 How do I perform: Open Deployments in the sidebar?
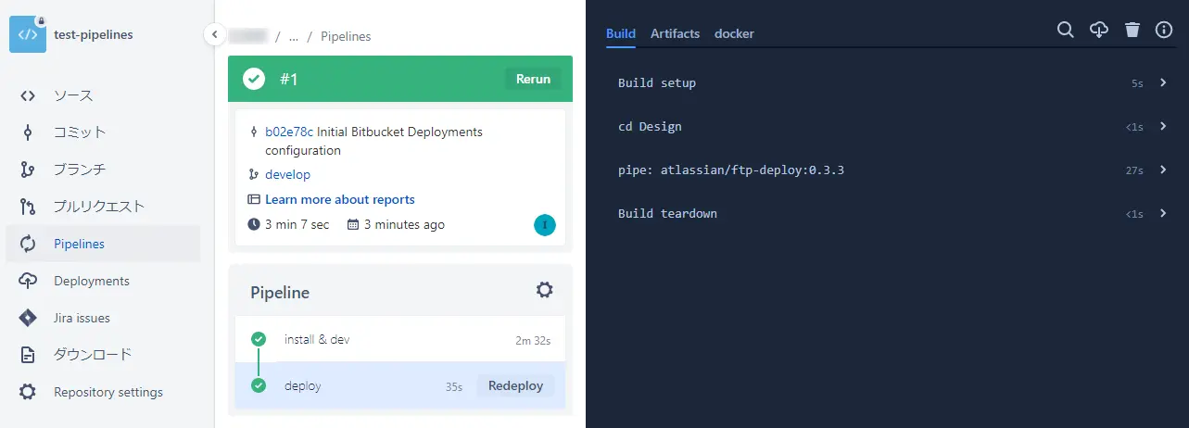click(103, 281)
